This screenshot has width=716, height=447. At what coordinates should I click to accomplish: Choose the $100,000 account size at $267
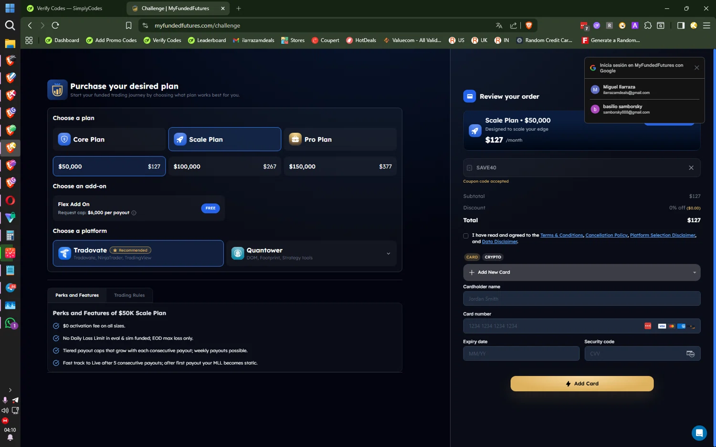[x=225, y=166]
